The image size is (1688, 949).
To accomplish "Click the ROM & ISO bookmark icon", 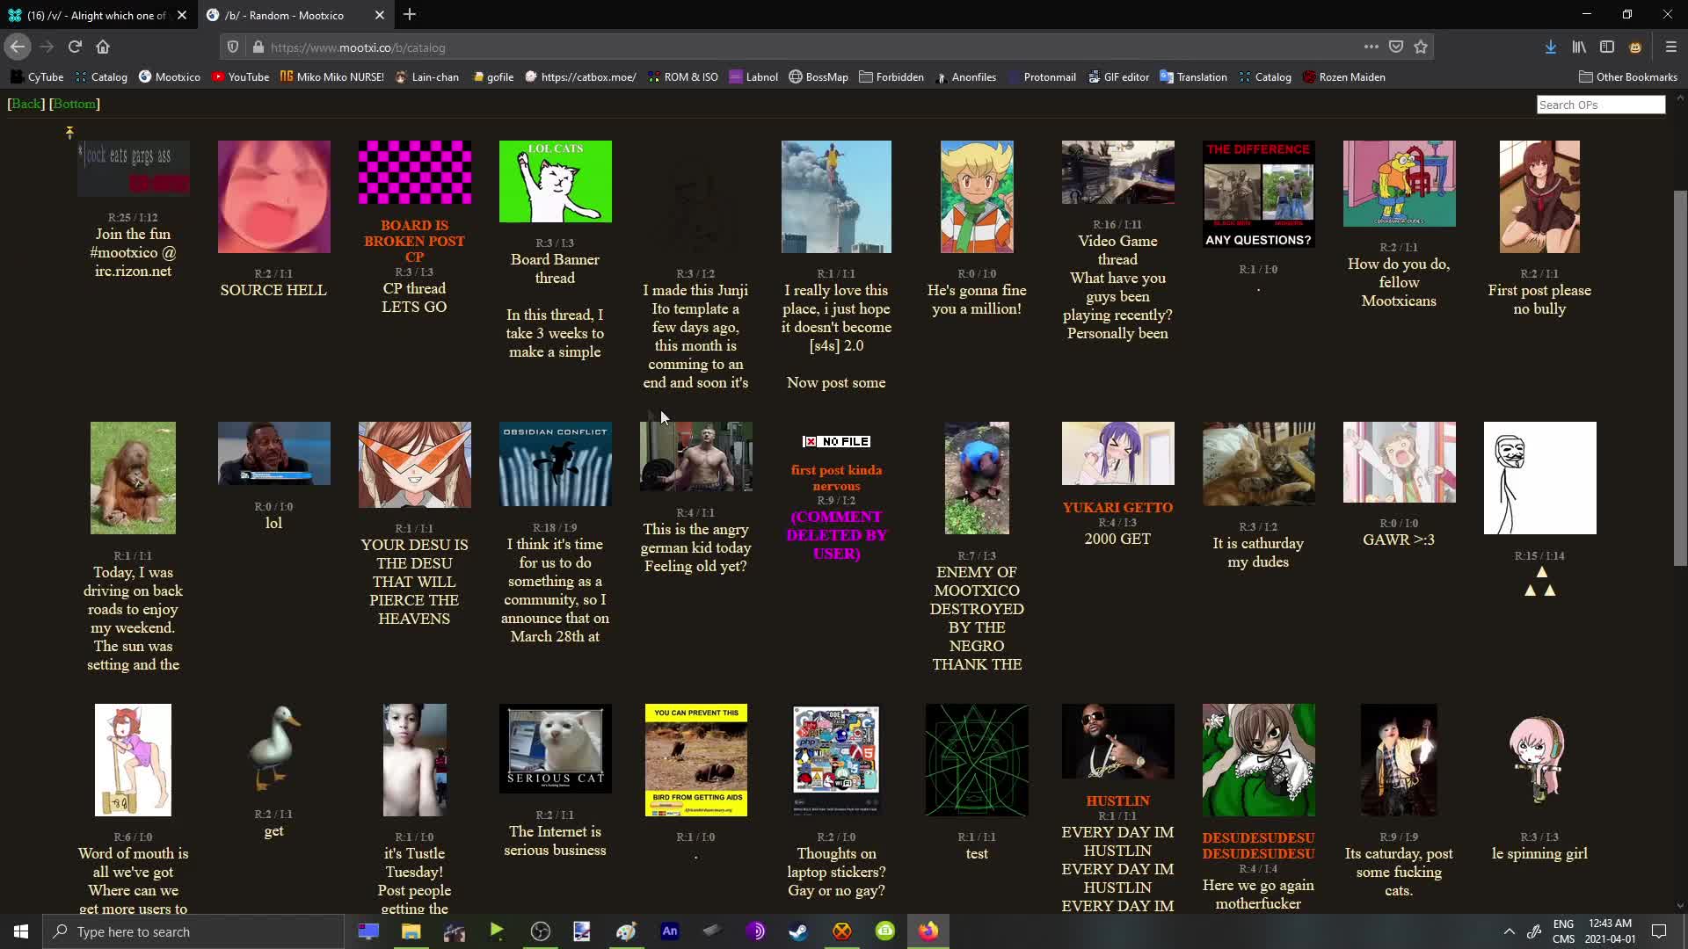I will [x=651, y=76].
